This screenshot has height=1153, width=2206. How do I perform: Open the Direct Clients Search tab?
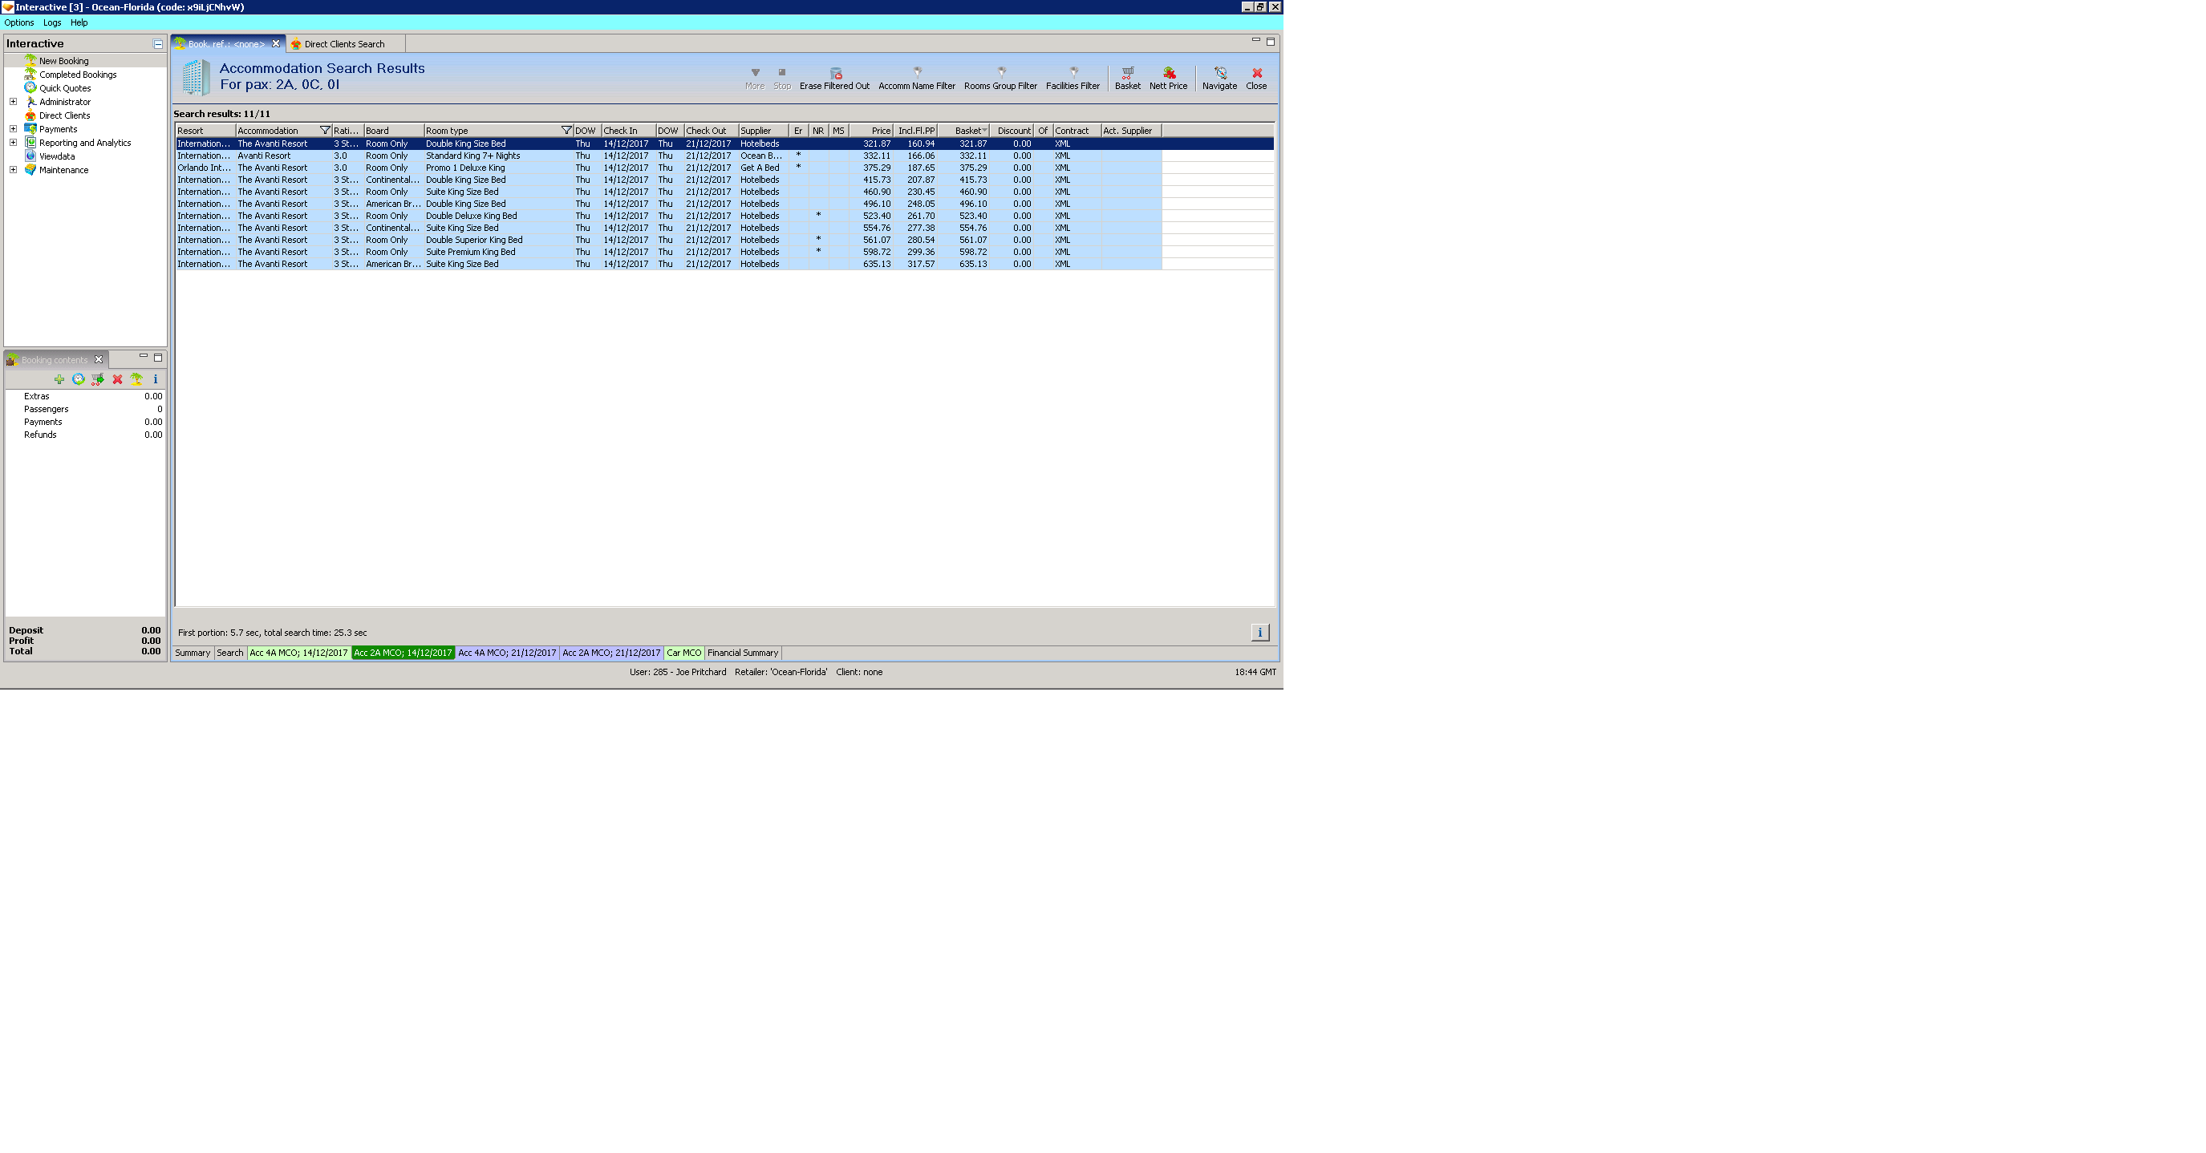pos(343,45)
